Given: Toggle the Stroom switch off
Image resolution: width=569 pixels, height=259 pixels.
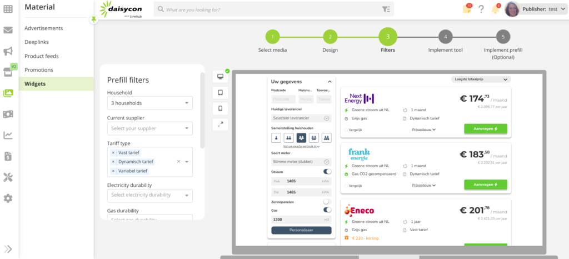Looking at the screenshot, I should point(327,172).
